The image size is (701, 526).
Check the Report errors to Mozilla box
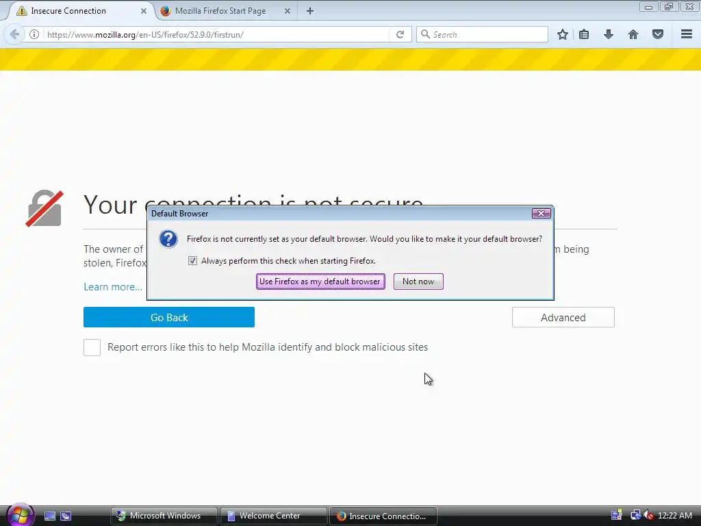[92, 347]
